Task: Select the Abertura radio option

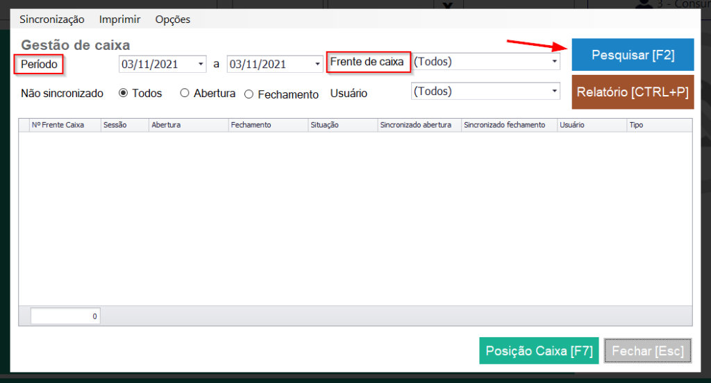Action: click(185, 93)
